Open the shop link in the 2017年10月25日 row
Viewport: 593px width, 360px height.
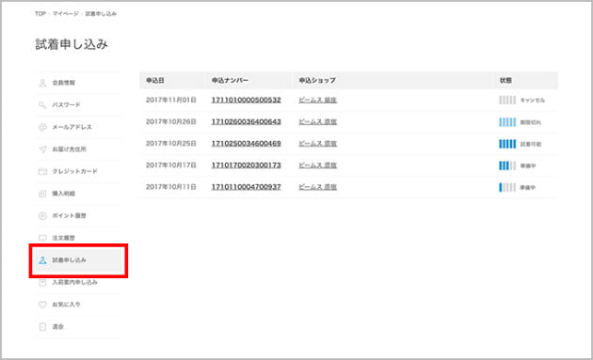click(x=318, y=144)
